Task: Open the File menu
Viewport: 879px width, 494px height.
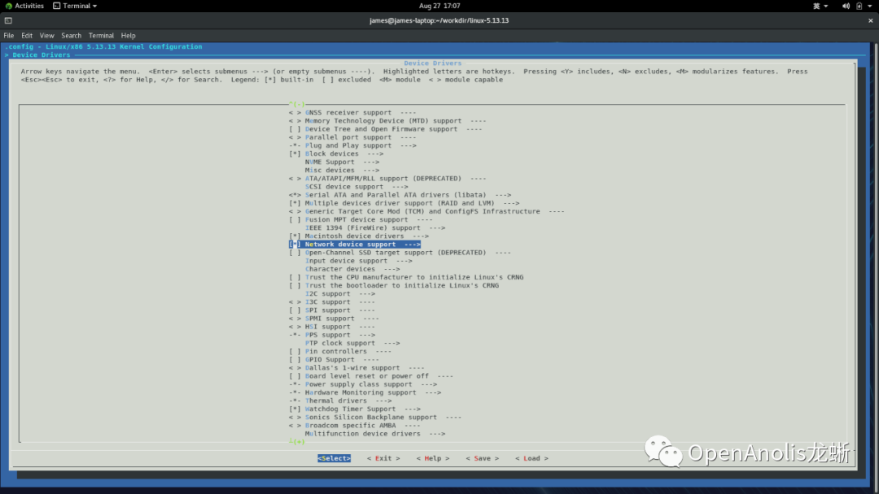Action: tap(9, 35)
